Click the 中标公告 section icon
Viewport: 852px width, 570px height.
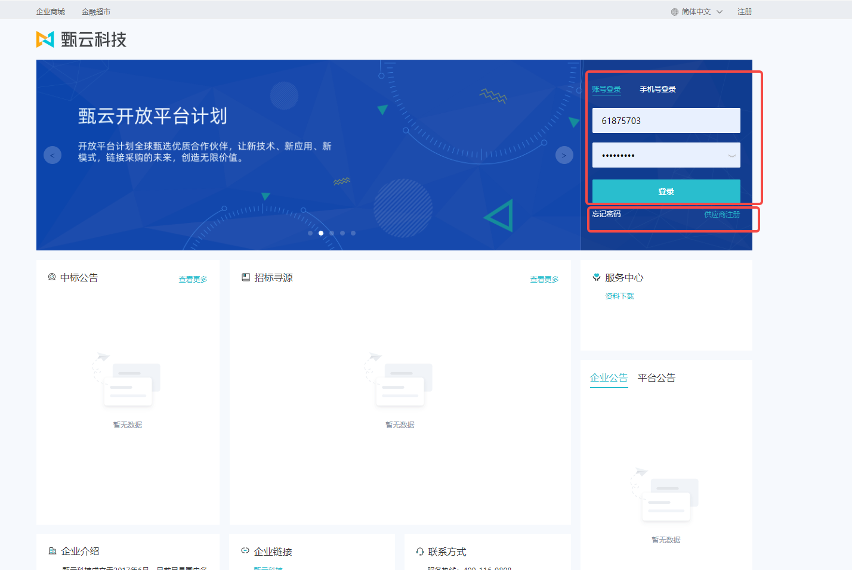point(52,277)
